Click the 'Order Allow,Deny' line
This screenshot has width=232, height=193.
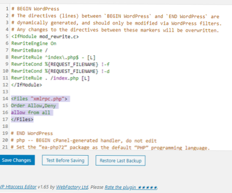click(x=34, y=105)
